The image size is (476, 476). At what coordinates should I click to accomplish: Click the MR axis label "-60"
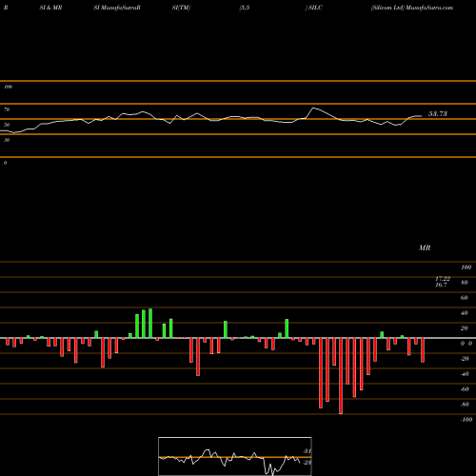pos(465,389)
